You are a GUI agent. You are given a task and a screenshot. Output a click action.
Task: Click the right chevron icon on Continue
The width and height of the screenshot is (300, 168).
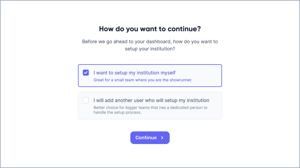tap(162, 138)
